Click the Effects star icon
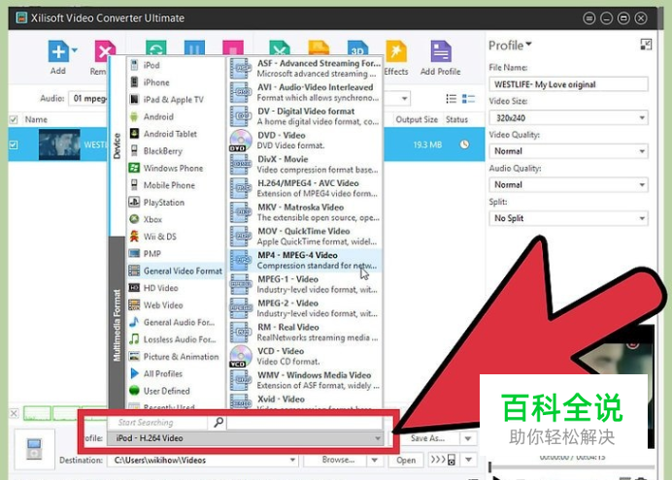 (x=396, y=51)
